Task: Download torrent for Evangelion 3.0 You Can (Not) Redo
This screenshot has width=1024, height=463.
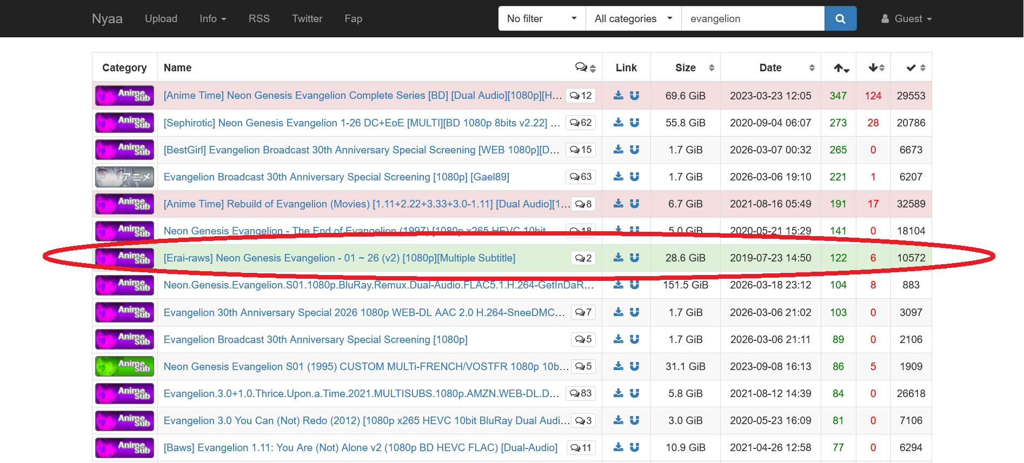Action: pos(619,420)
